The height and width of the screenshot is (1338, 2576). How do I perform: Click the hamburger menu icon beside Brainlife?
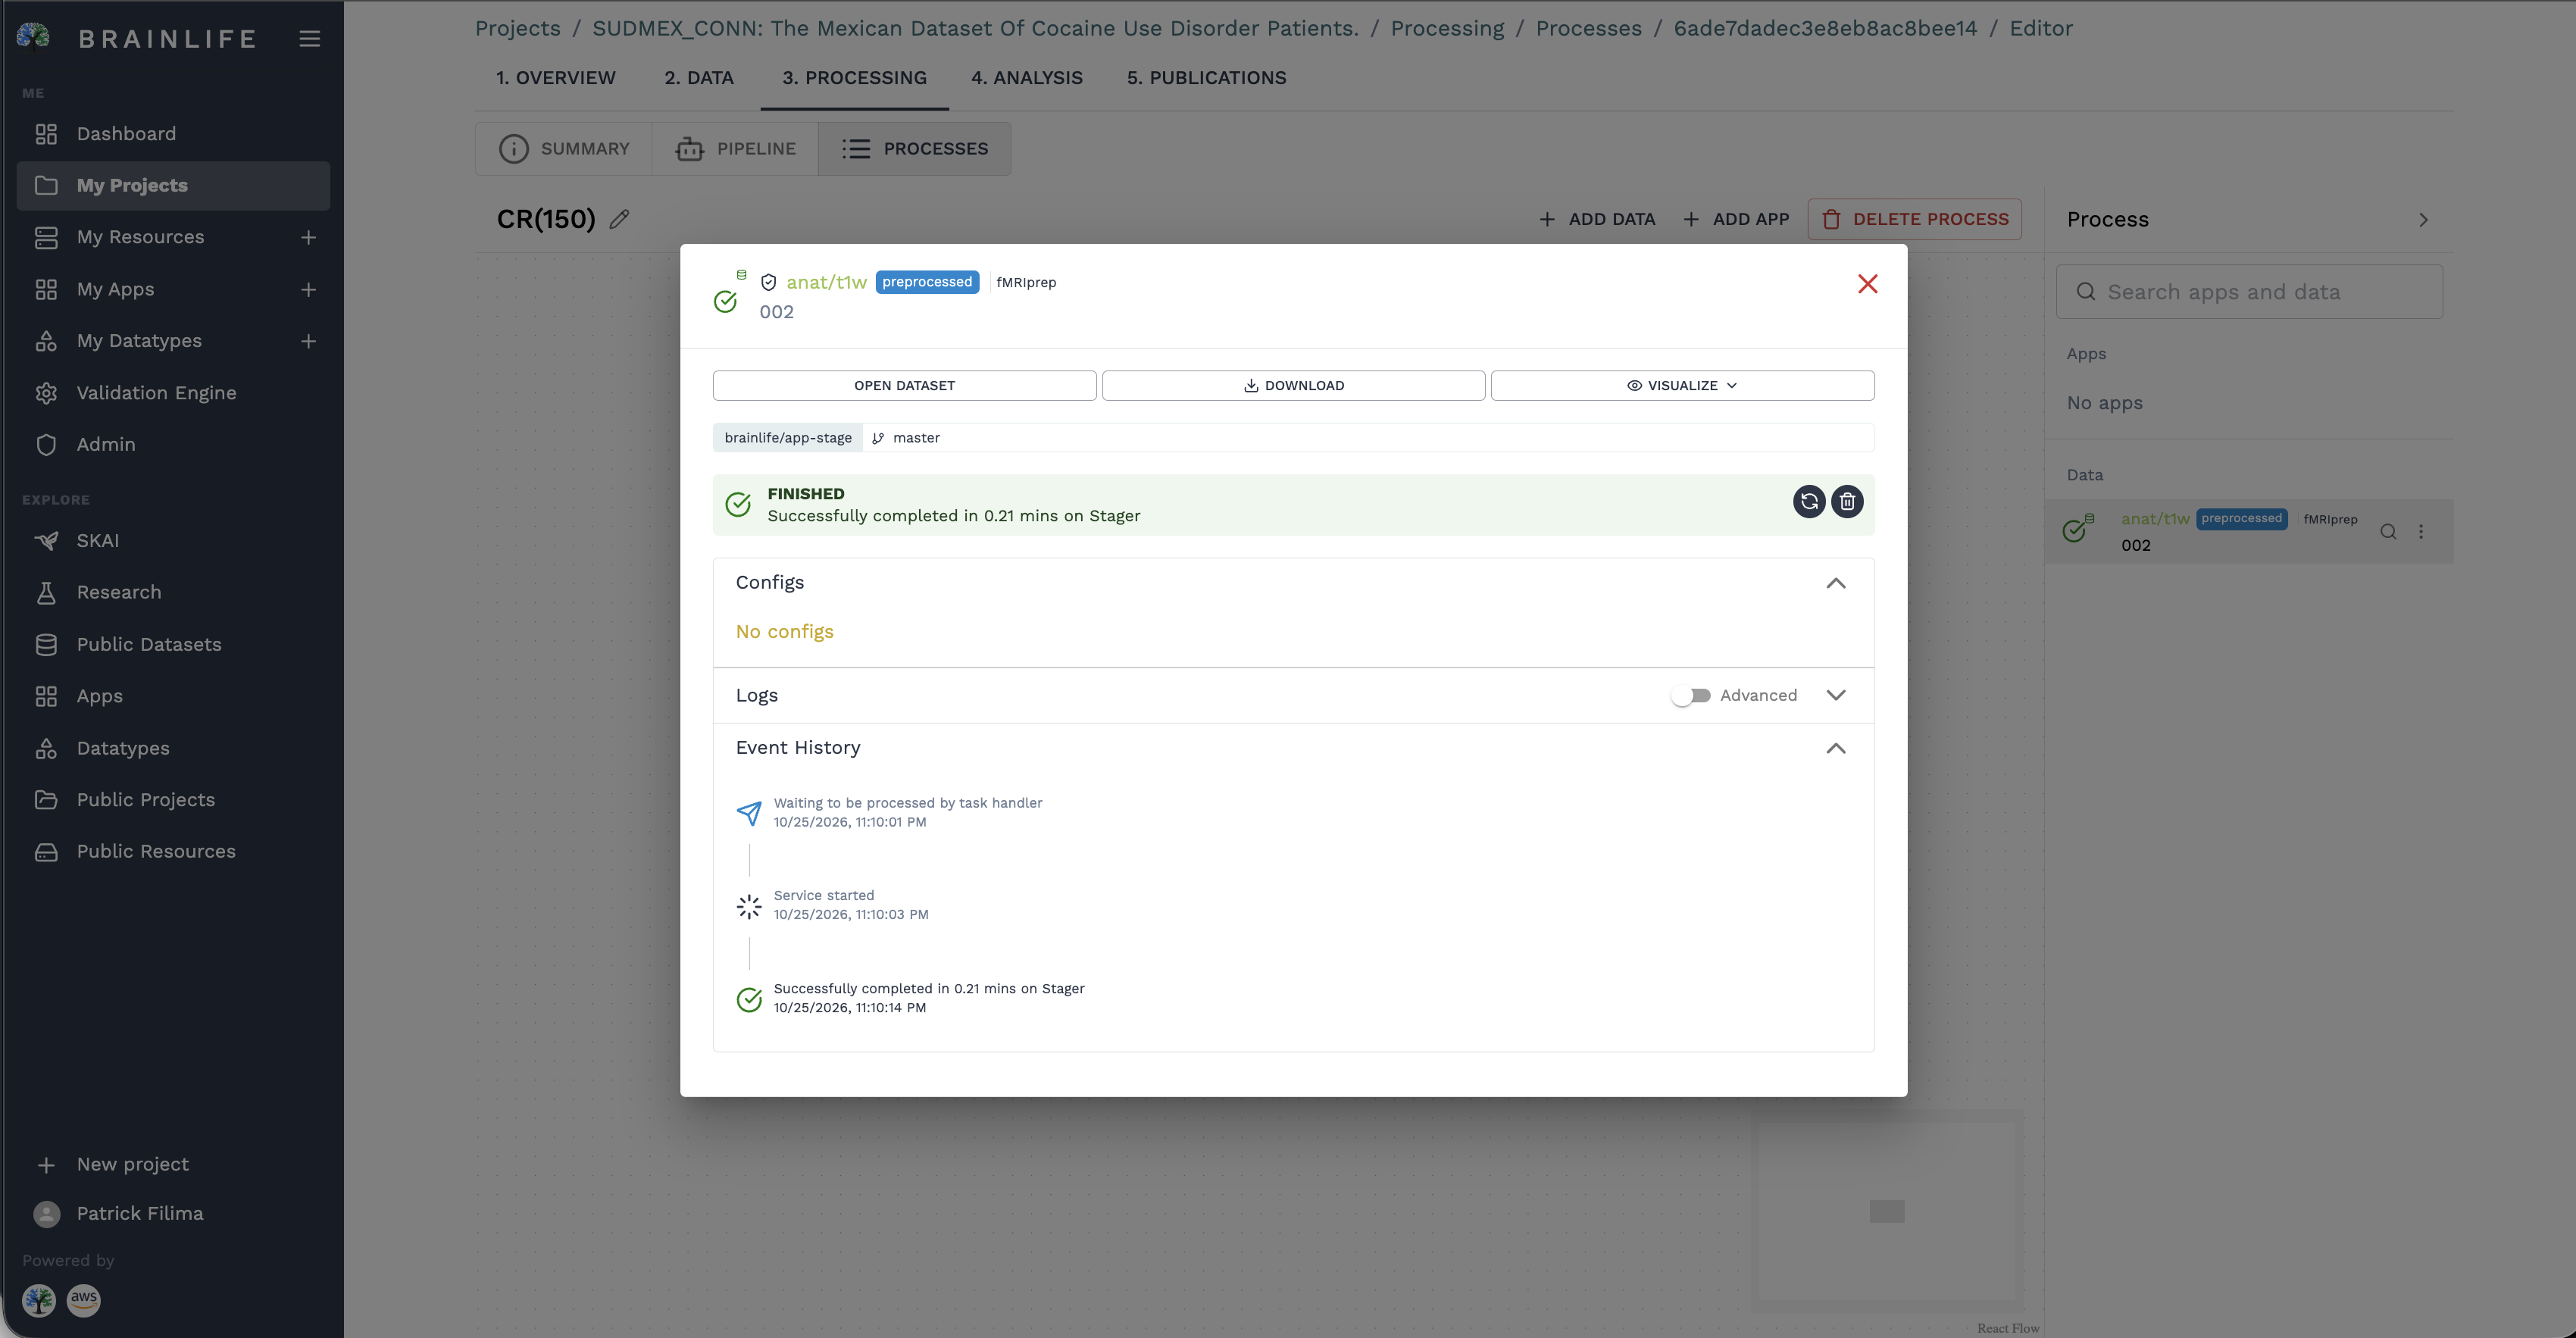click(310, 38)
